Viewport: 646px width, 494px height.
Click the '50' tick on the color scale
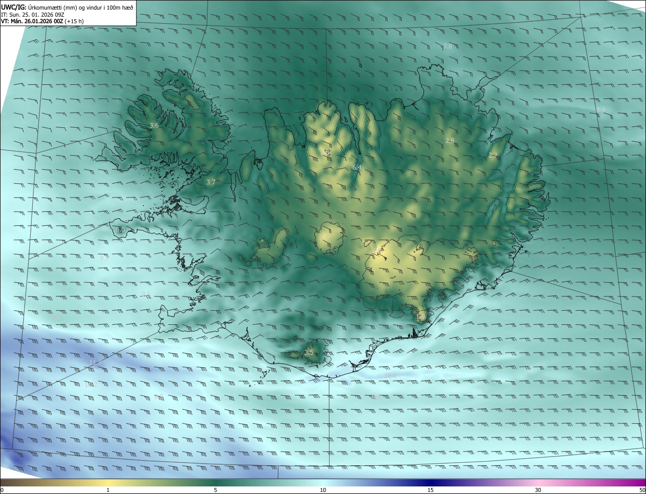point(642,490)
